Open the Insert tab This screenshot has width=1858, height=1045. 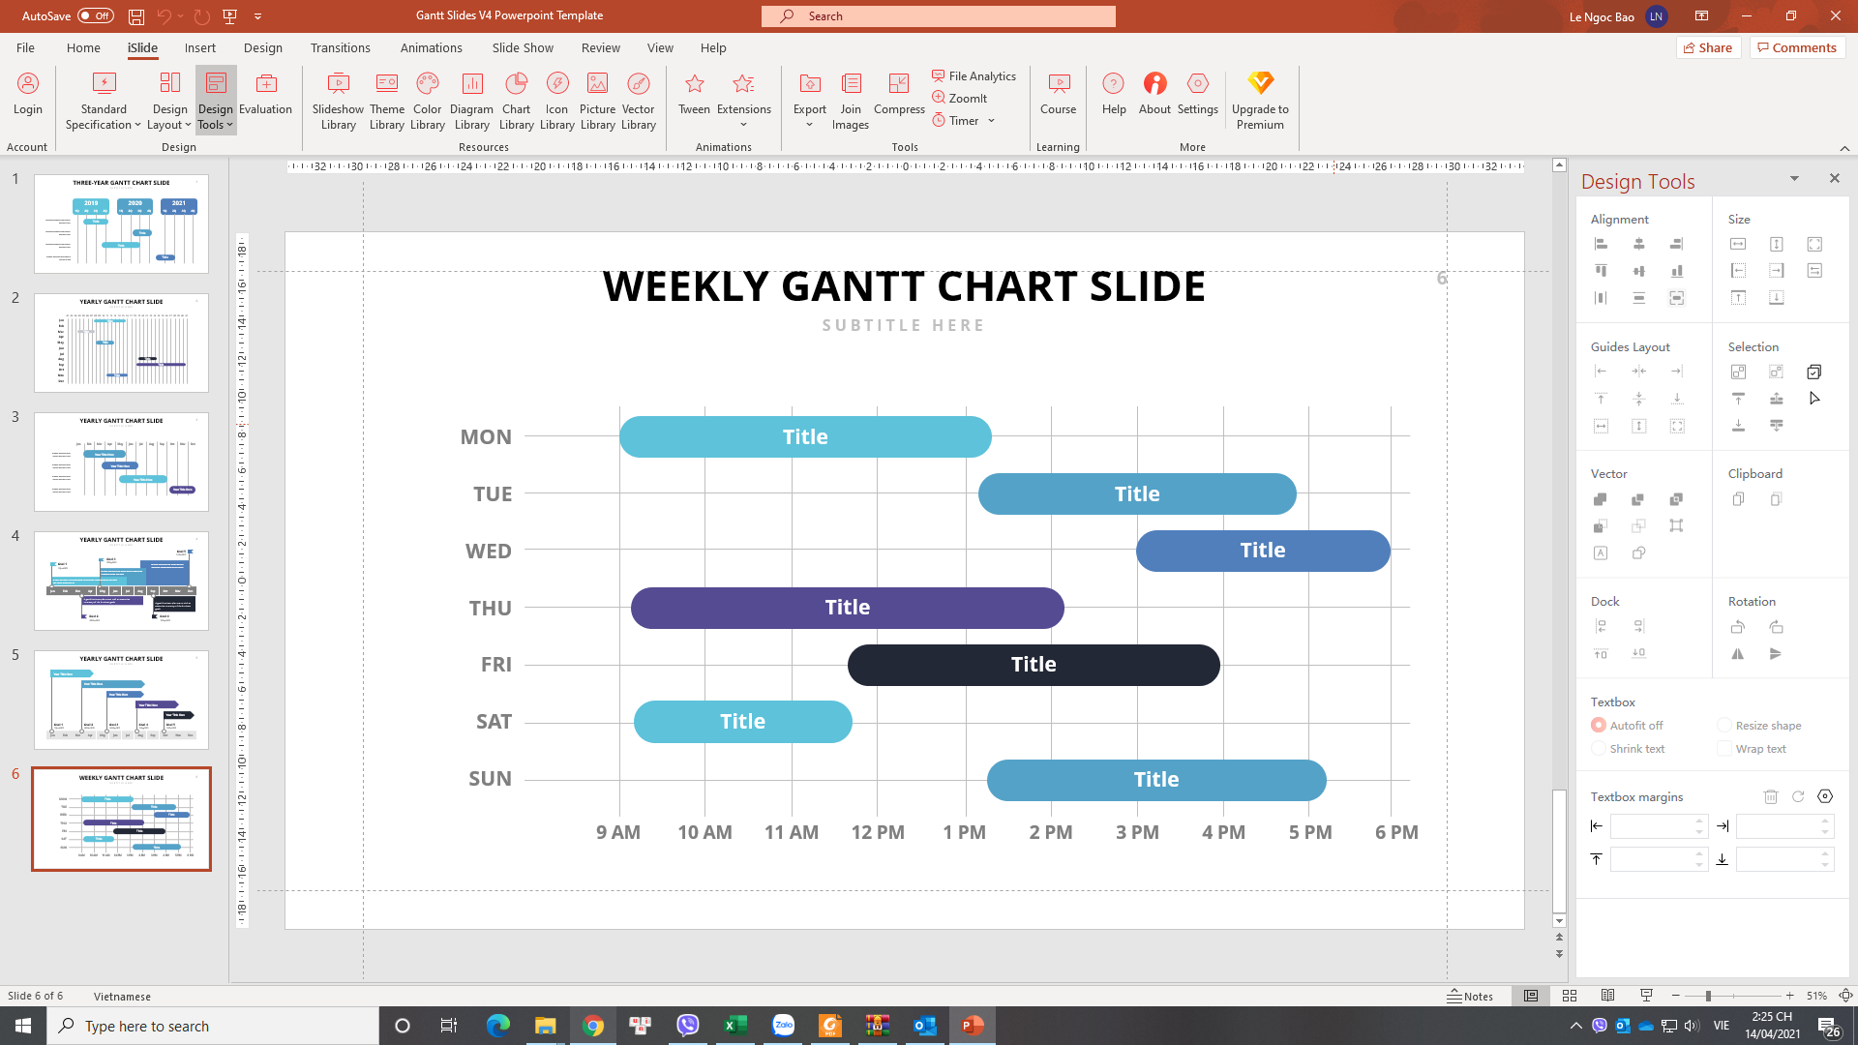pyautogui.click(x=200, y=47)
